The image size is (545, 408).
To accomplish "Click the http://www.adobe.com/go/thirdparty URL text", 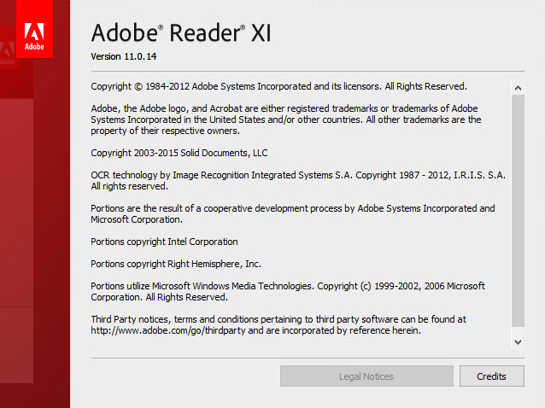I will point(168,330).
